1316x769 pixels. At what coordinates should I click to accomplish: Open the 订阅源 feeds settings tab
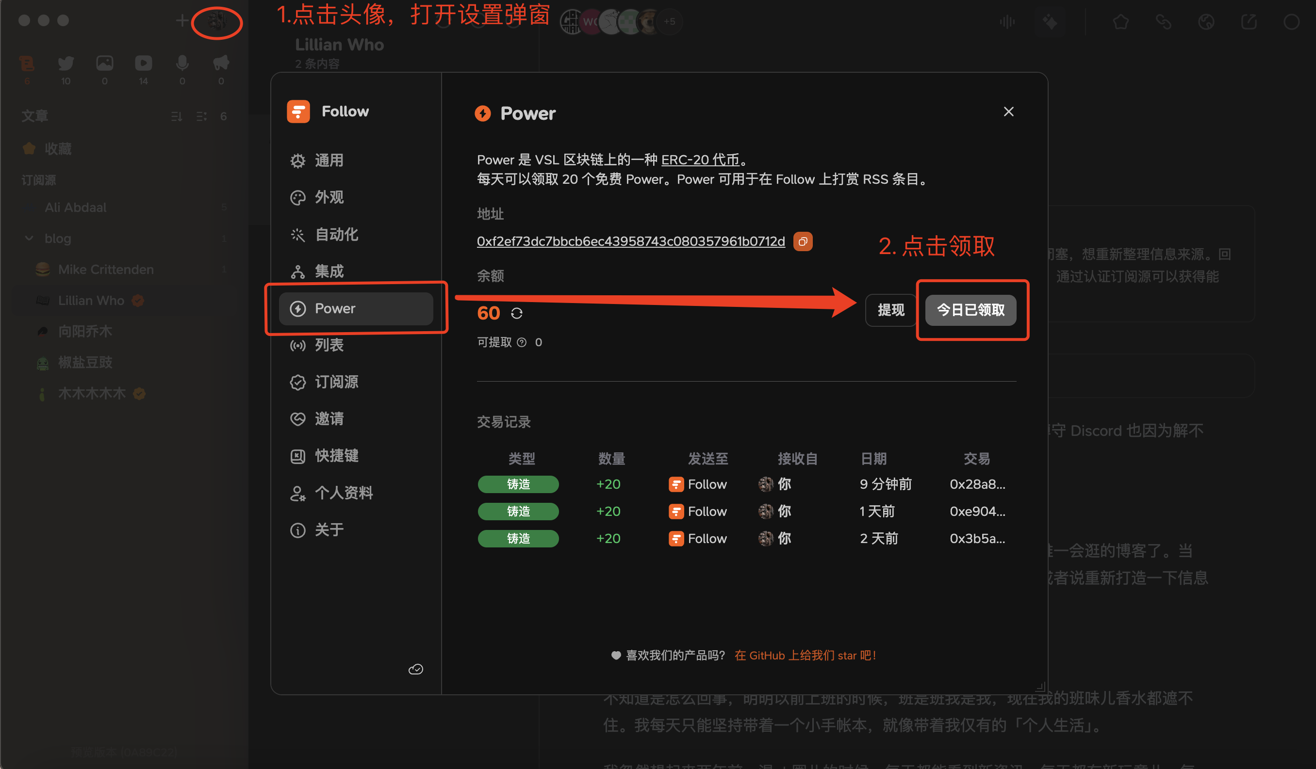(356, 382)
